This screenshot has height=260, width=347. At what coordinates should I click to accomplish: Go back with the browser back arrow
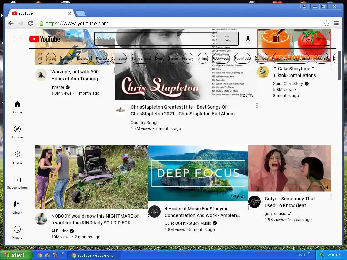pos(11,23)
